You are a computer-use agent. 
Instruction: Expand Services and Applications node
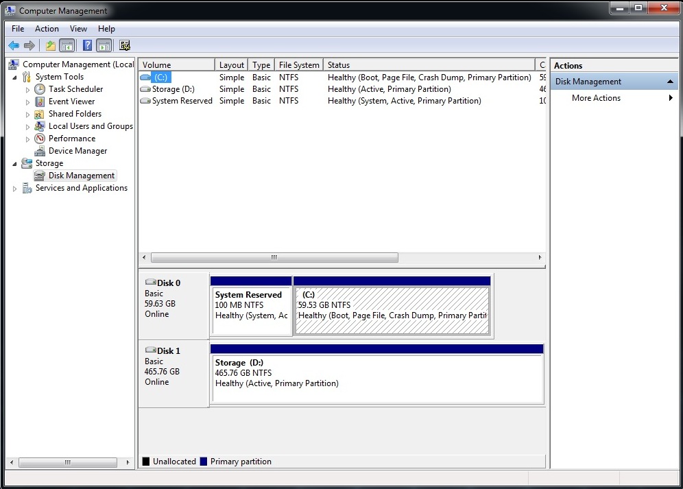tap(14, 189)
